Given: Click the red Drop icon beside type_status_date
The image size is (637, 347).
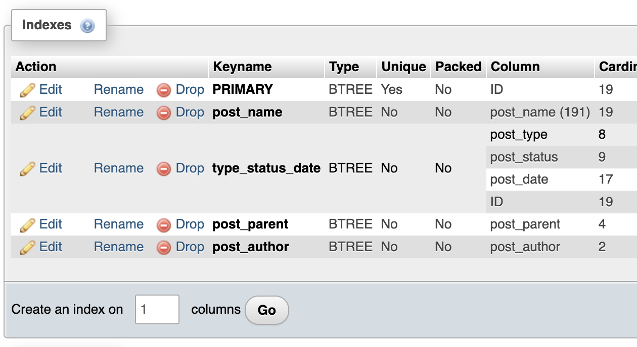Looking at the screenshot, I should (163, 168).
